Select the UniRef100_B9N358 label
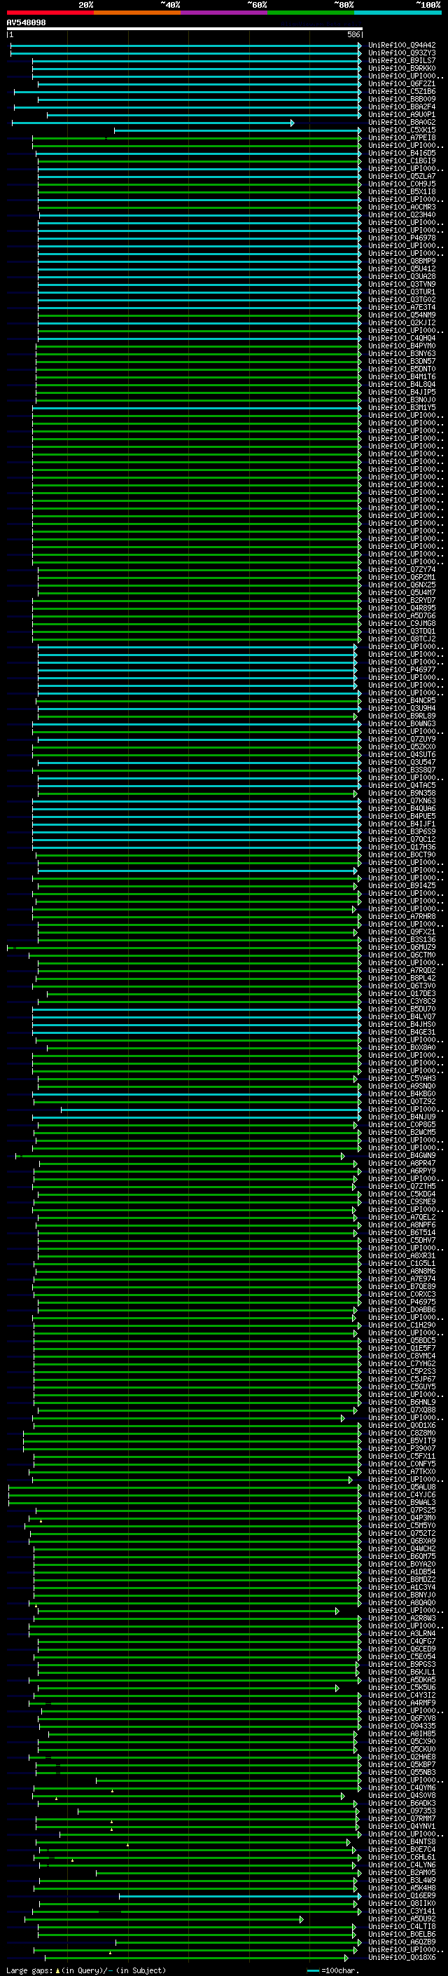This screenshot has height=1976, width=448. click(x=401, y=793)
